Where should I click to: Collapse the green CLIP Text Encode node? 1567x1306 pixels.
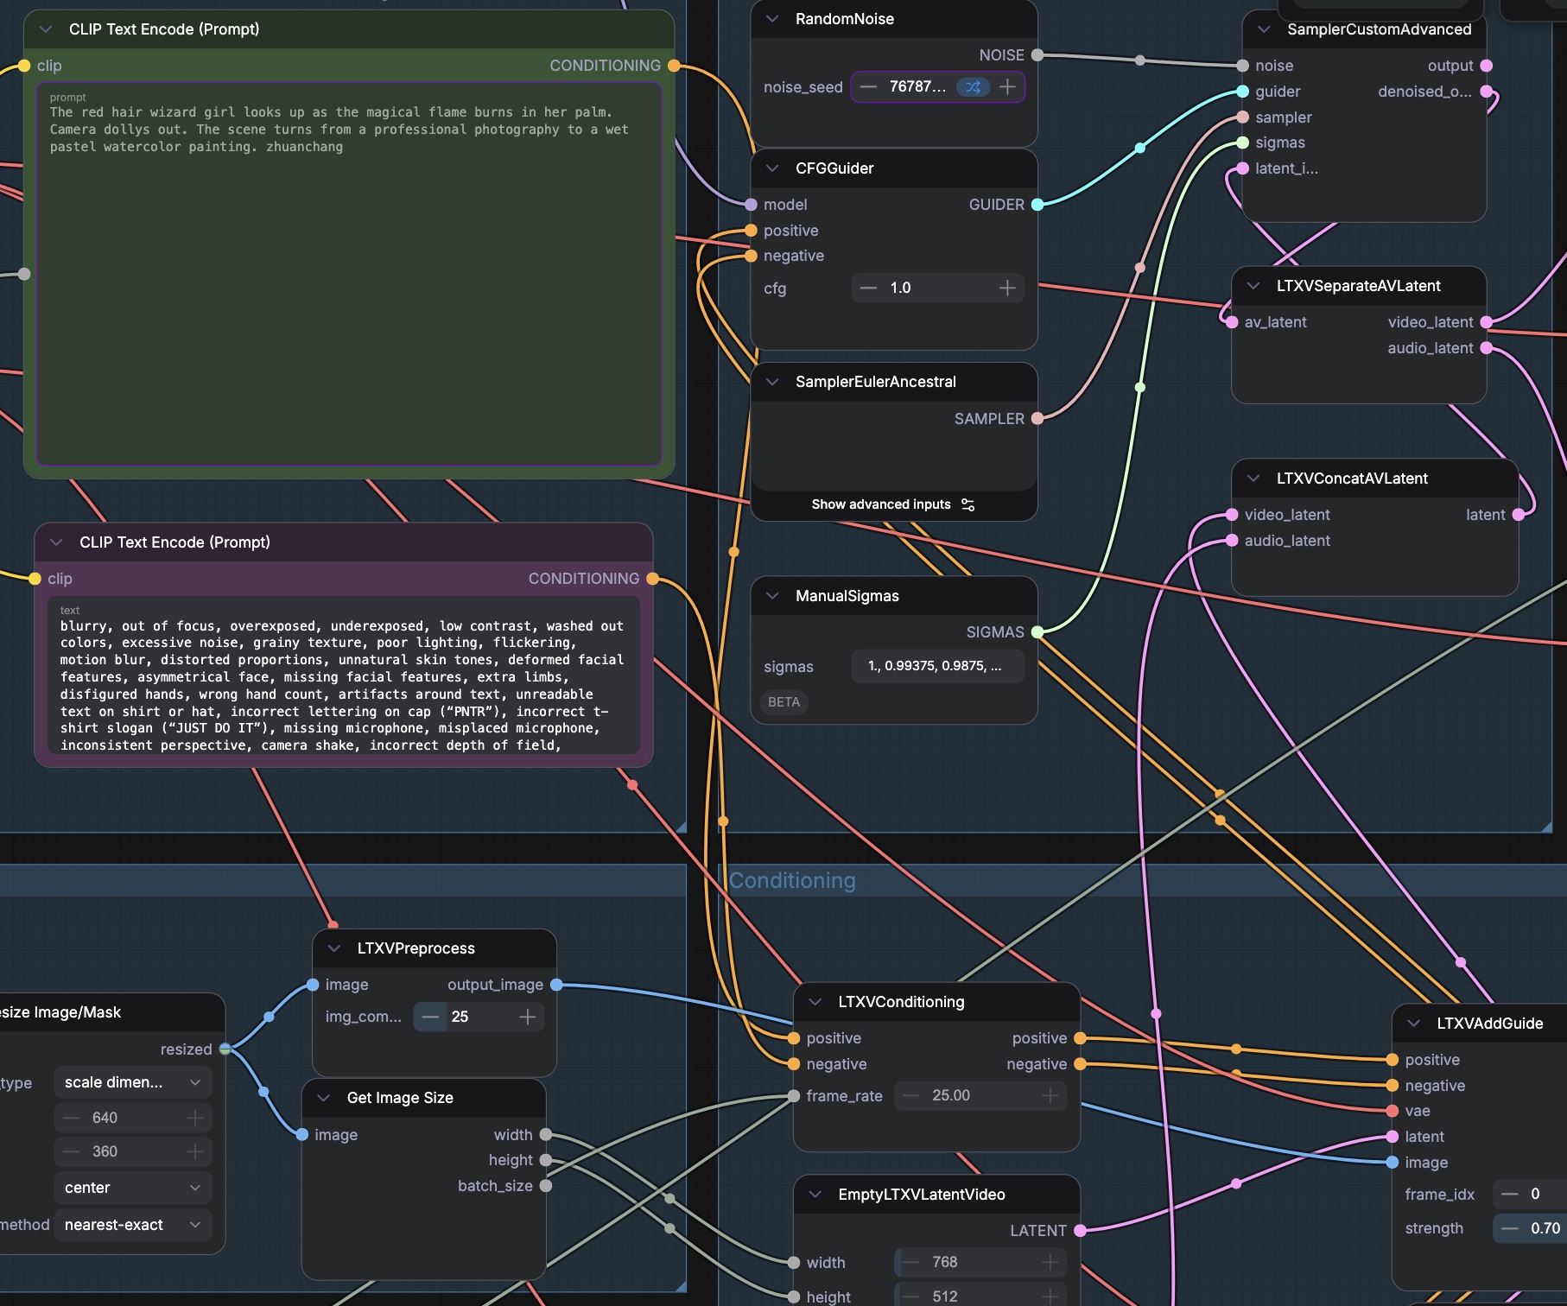click(x=46, y=29)
